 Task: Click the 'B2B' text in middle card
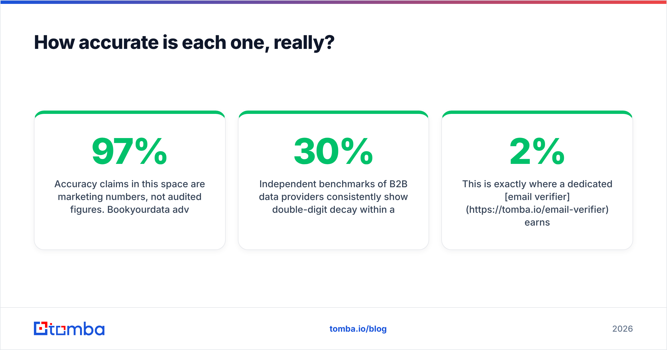(398, 184)
